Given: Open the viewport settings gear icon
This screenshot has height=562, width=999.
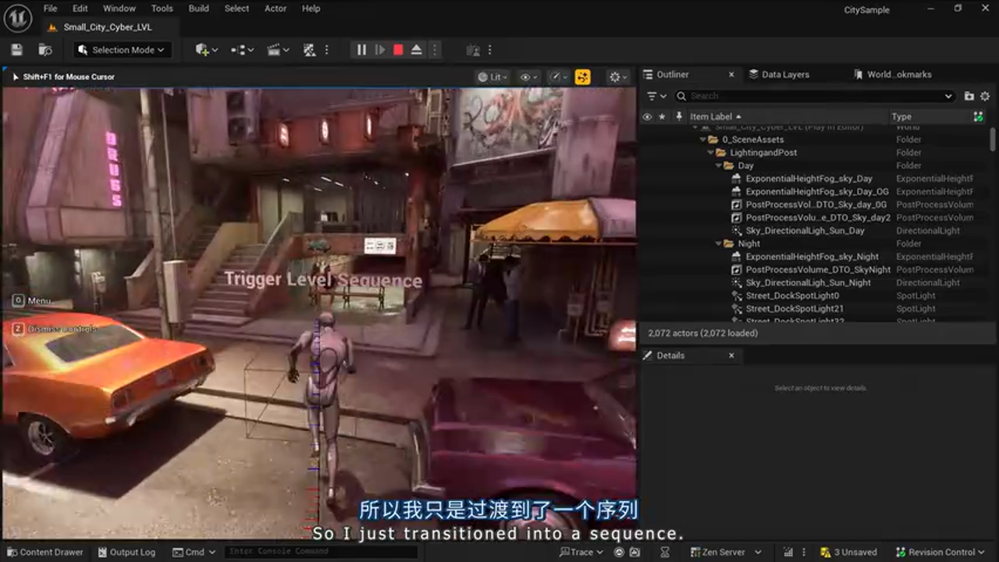Looking at the screenshot, I should (x=613, y=76).
